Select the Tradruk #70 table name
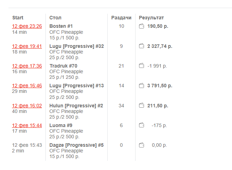 63,66
